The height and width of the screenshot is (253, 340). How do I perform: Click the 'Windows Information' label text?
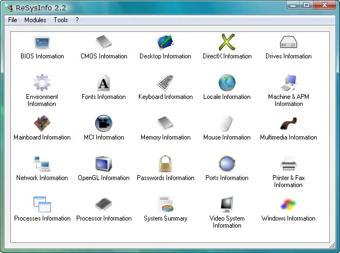pyautogui.click(x=289, y=218)
